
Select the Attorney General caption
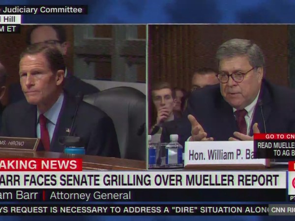click(x=90, y=195)
